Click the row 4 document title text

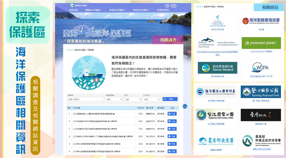pos(103,136)
